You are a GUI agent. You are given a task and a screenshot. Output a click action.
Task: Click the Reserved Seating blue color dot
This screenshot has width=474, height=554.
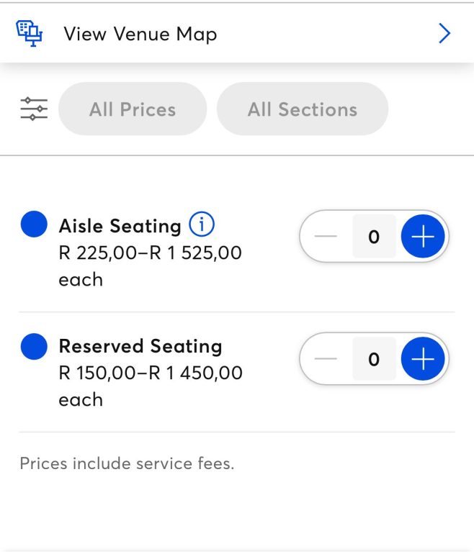click(34, 346)
